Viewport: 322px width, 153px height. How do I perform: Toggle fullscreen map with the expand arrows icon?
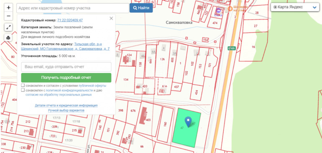pyautogui.click(x=8, y=27)
